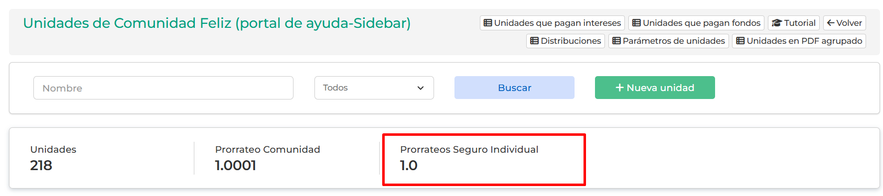Select the Prorrateo Comunidad value 1.0001
The height and width of the screenshot is (196, 883).
[235, 165]
